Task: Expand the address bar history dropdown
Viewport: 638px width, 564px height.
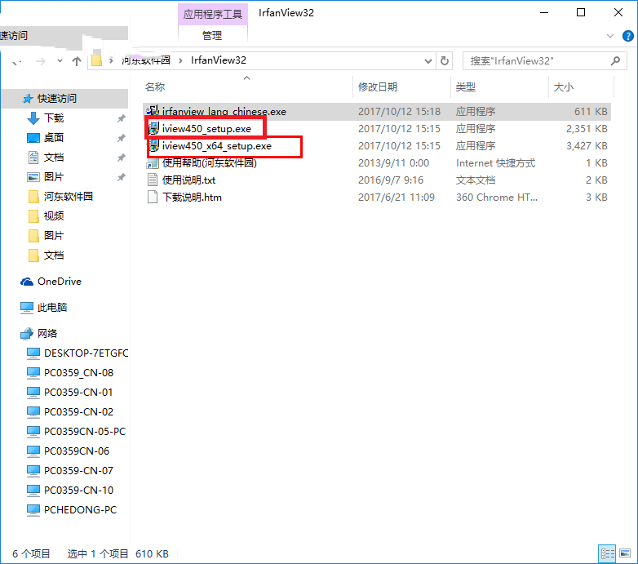Action: pos(428,61)
